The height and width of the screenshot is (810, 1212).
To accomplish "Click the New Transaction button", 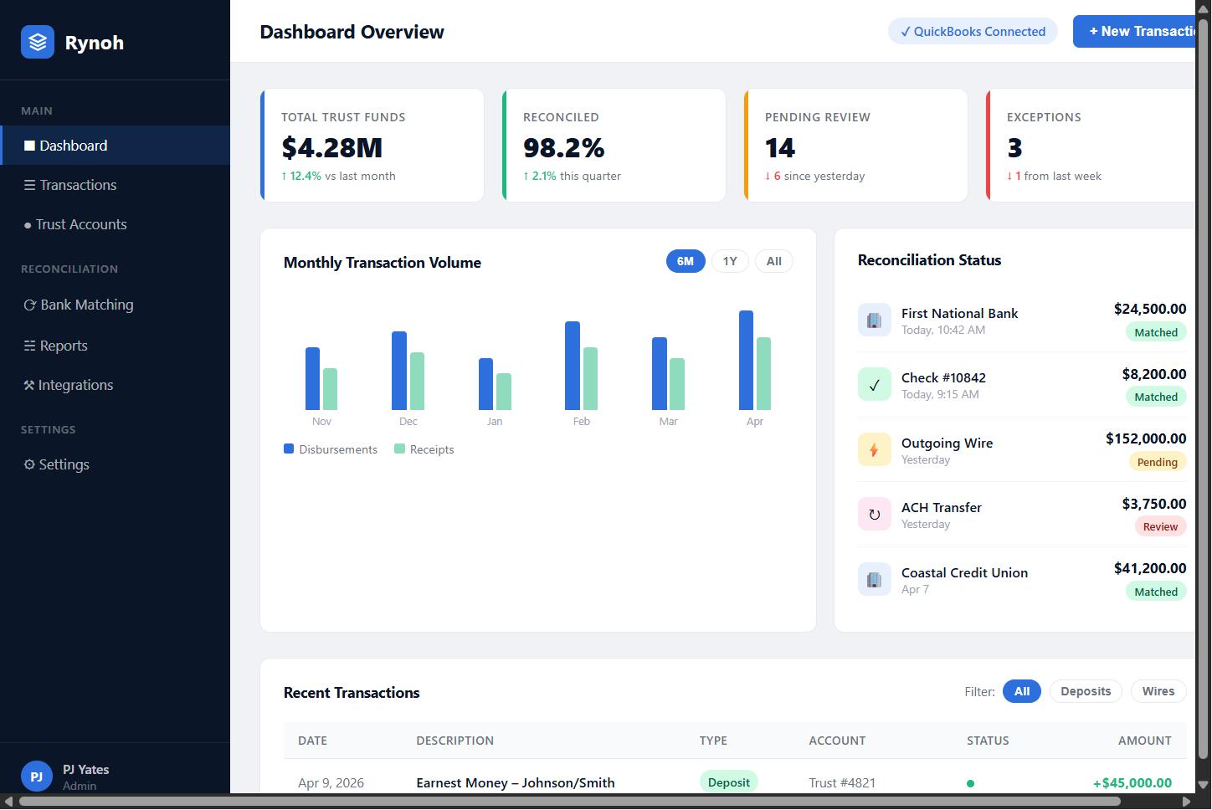I will pyautogui.click(x=1134, y=31).
